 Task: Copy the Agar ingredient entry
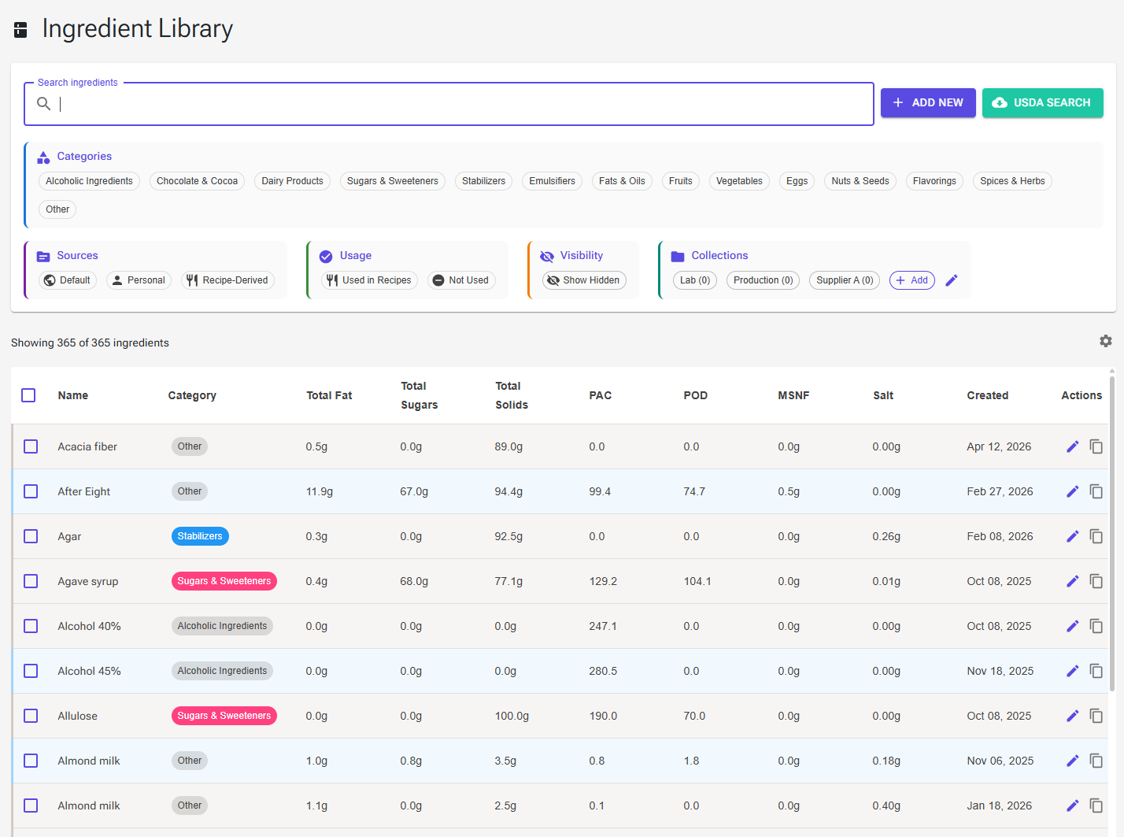point(1096,536)
